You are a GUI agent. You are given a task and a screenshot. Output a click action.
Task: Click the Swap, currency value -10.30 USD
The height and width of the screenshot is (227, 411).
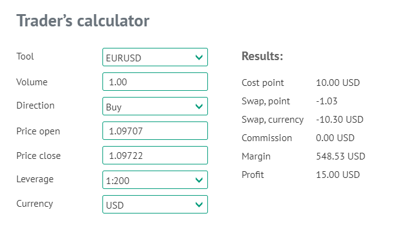click(x=339, y=120)
